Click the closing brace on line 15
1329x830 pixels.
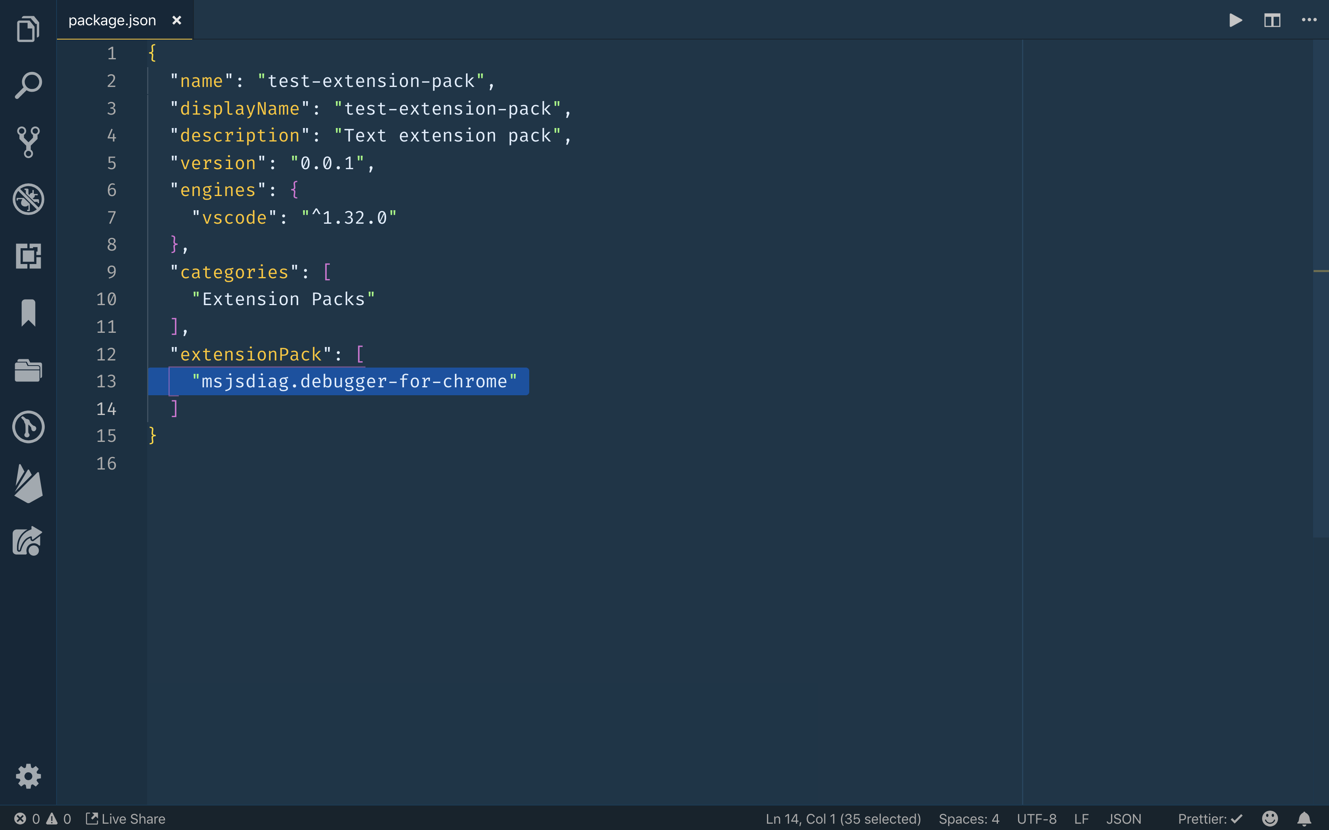click(x=153, y=436)
